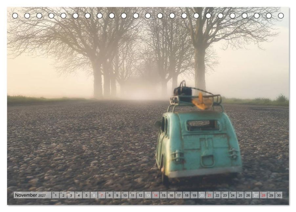Select day 2 in the calendar strip
Viewport: 296px width, 212px height.
coord(63,195)
